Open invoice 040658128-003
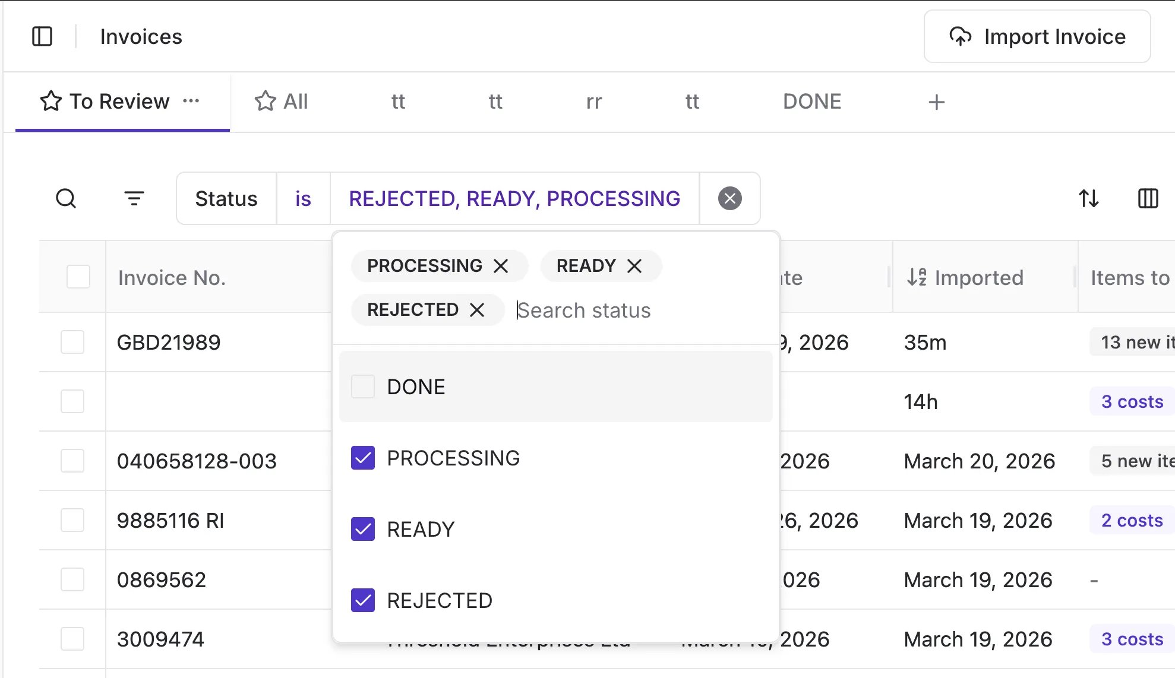Screen dimensions: 1175x678 197,461
